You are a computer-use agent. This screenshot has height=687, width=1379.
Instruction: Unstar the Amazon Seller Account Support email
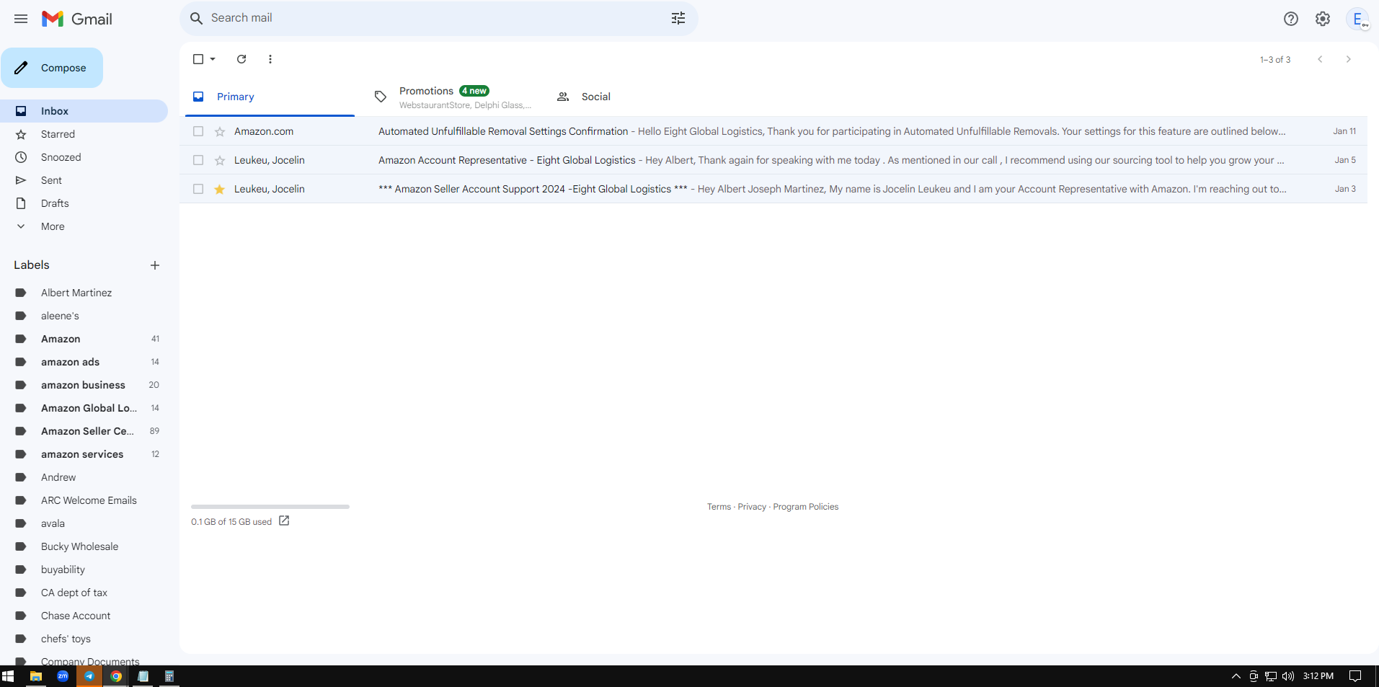[x=220, y=189]
